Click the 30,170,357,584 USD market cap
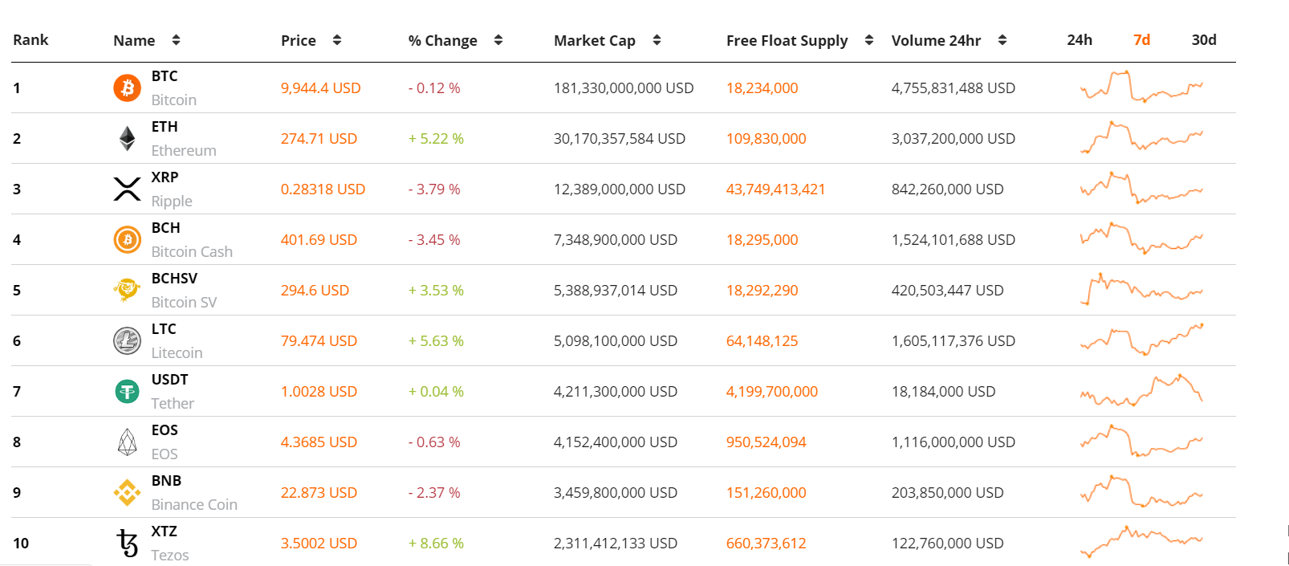Viewport: 1289px width, 566px height. 620,139
